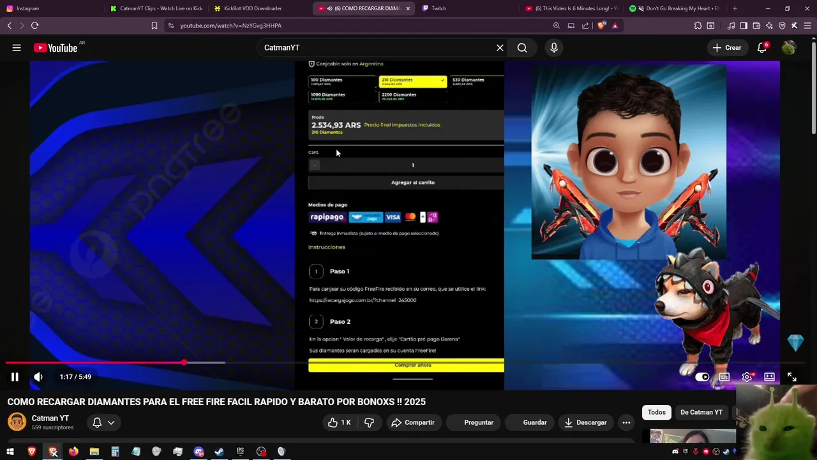817x460 pixels.
Task: Open player settings gear
Action: [747, 377]
